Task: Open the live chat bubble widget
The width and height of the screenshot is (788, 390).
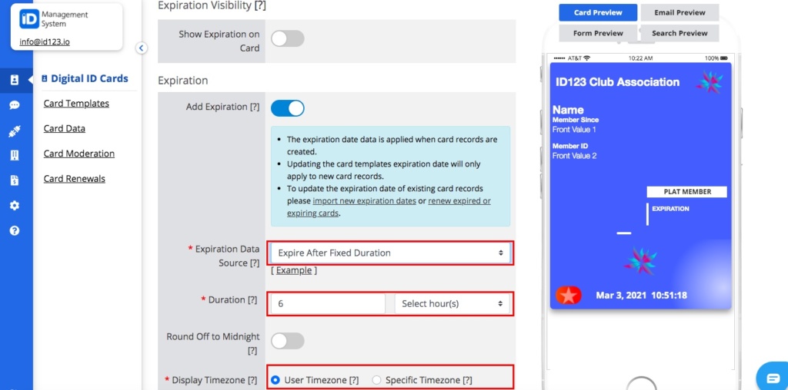Action: (x=773, y=377)
